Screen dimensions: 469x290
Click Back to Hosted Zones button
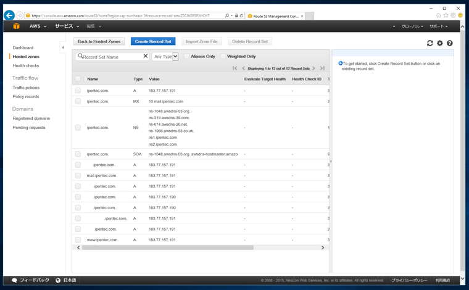[x=99, y=41]
